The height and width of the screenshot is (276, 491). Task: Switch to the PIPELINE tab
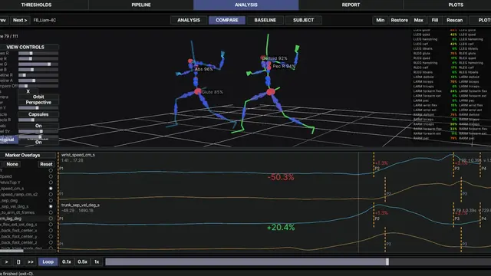point(141,5)
